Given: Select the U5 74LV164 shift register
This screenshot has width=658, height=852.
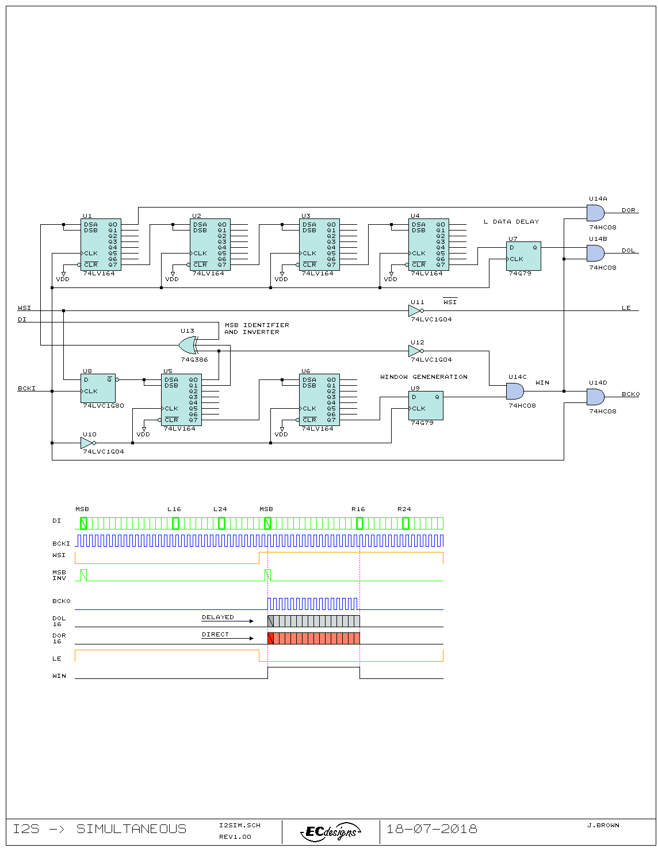Looking at the screenshot, I should click(181, 400).
